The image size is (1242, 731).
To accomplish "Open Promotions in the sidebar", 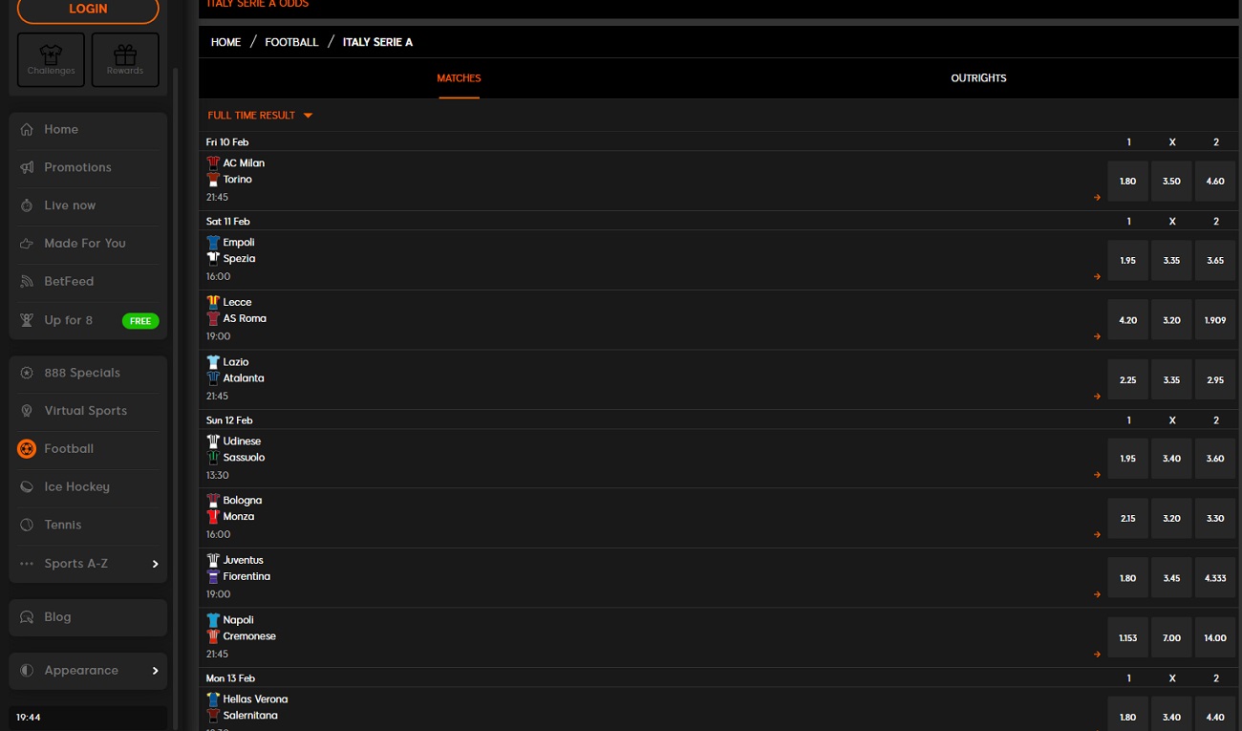I will [88, 167].
